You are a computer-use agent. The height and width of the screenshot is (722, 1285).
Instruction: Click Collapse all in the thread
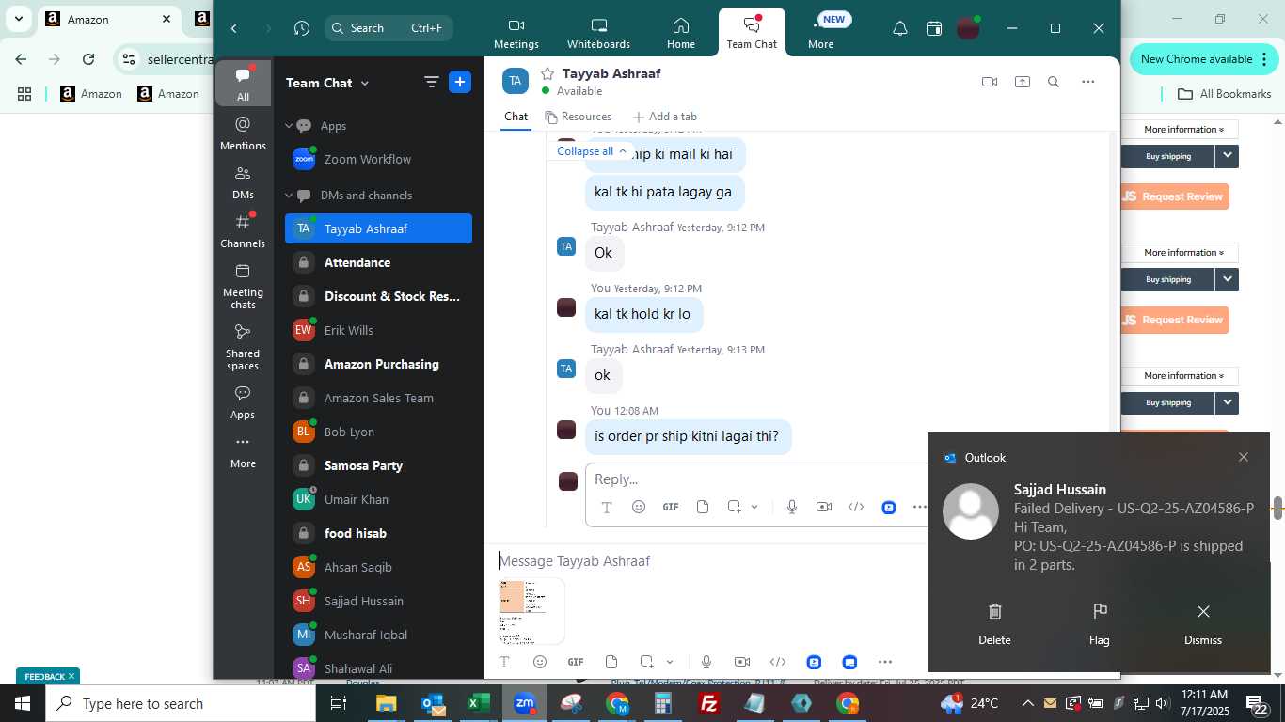click(x=592, y=150)
